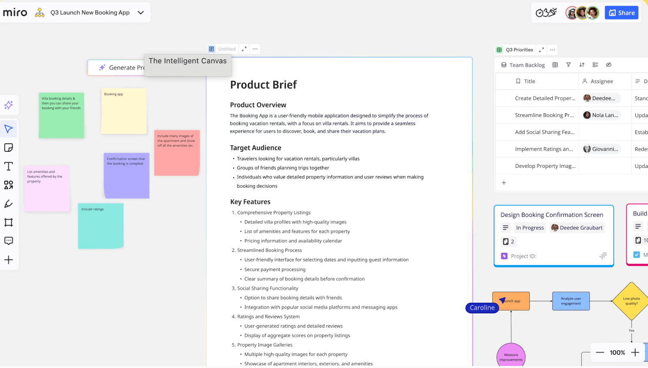Open the filter icon in Team Backlog
This screenshot has width=648, height=368.
pyautogui.click(x=569, y=65)
